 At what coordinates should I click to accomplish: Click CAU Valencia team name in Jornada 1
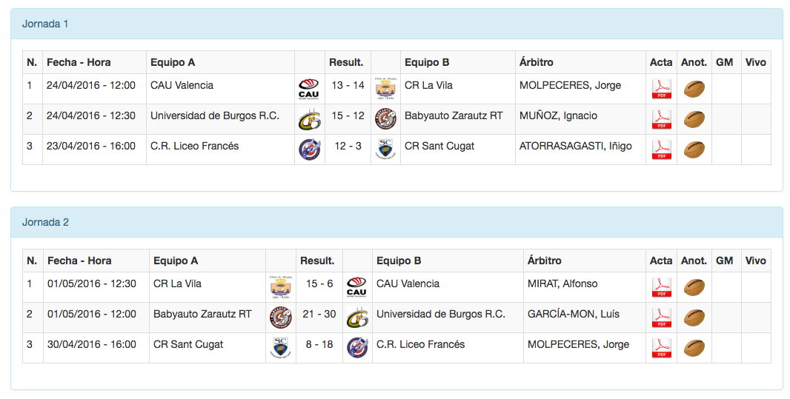[x=182, y=85]
